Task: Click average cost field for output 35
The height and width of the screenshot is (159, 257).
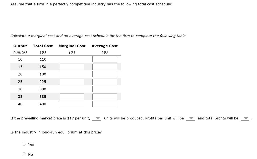Action: (x=104, y=97)
